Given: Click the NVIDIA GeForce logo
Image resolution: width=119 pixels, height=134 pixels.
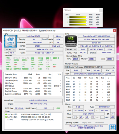Looking at the screenshot, I should [71, 41].
